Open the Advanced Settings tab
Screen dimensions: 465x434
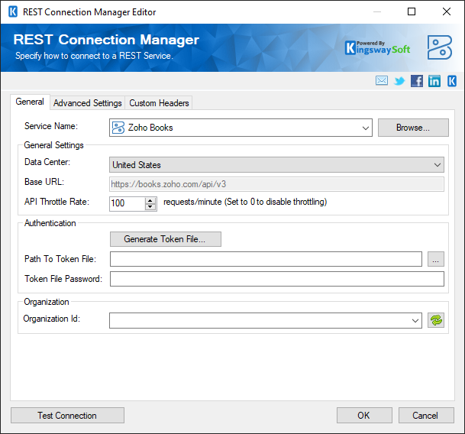[88, 103]
